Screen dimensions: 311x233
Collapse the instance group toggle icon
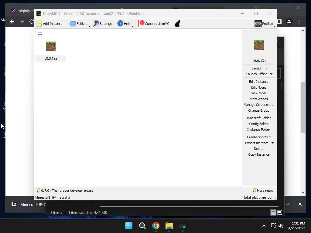(x=40, y=34)
